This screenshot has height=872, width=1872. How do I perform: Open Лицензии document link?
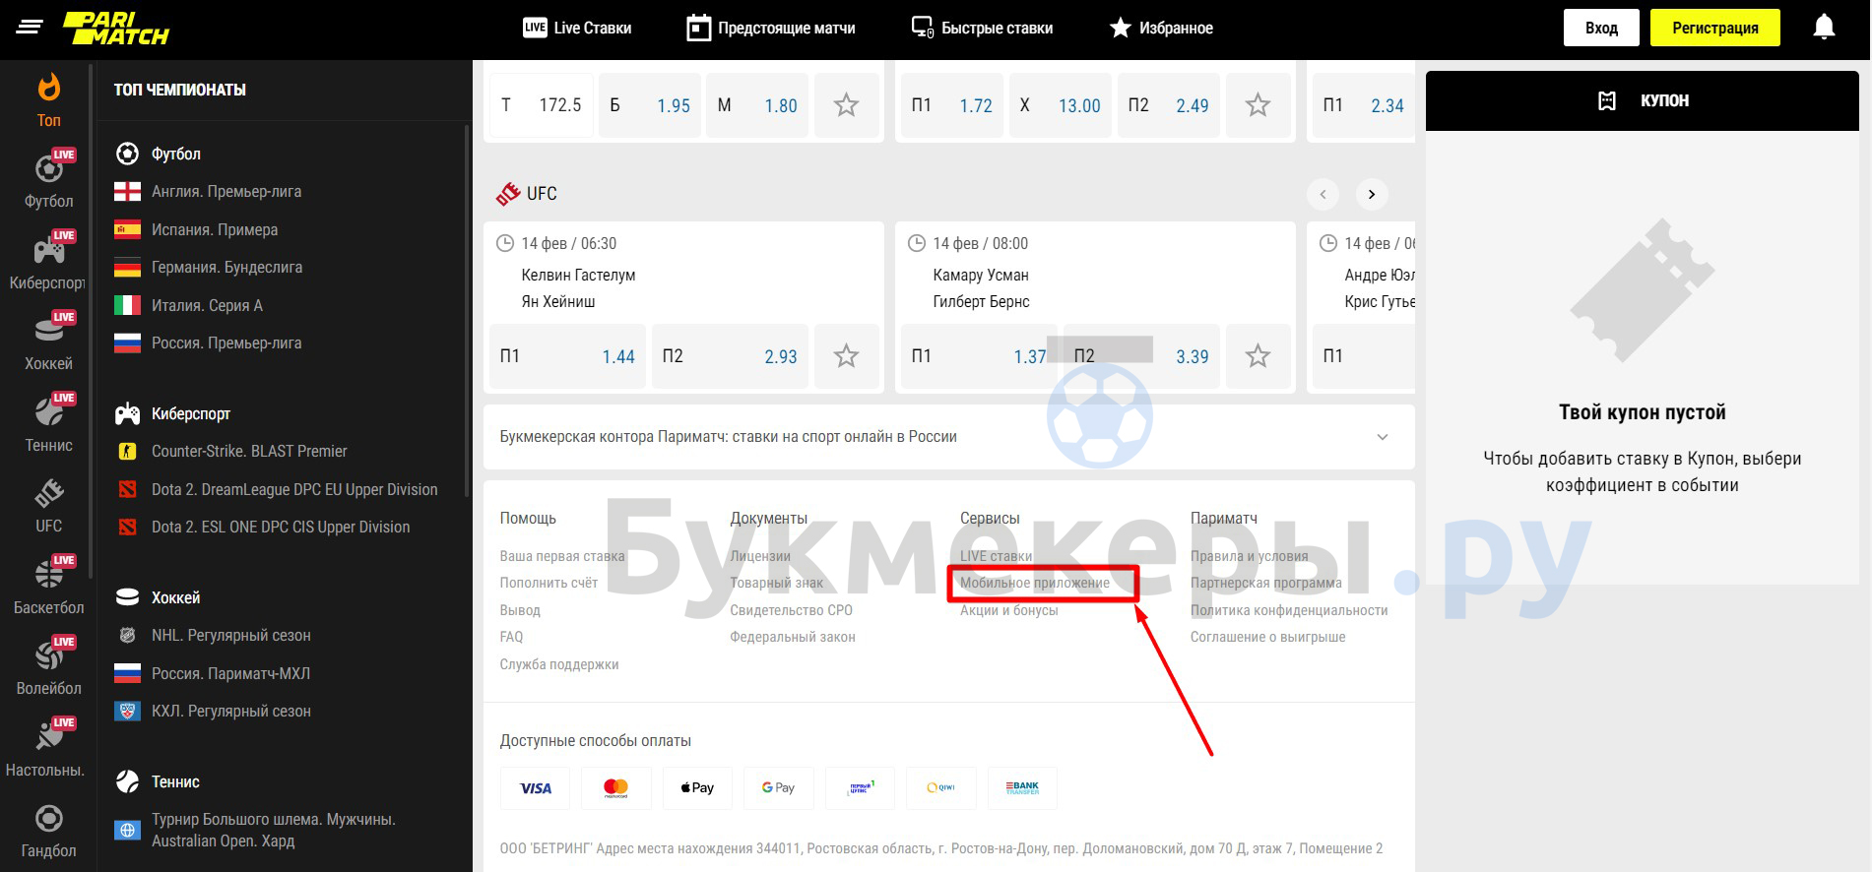point(760,556)
